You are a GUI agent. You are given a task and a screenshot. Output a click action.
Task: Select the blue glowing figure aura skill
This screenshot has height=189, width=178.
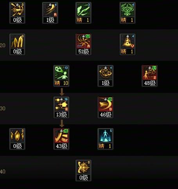click(105, 136)
